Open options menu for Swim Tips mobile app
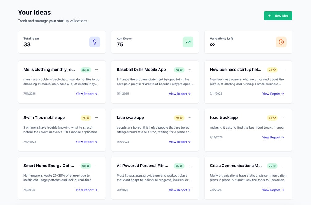Viewport: 311px width, 205px height. point(97,118)
